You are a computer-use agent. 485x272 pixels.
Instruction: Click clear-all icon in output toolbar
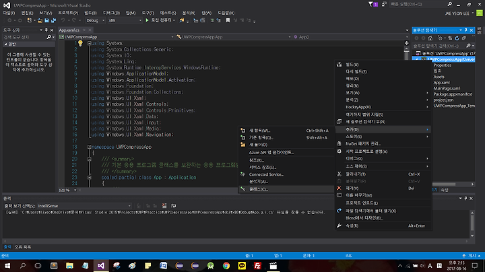tap(164, 206)
